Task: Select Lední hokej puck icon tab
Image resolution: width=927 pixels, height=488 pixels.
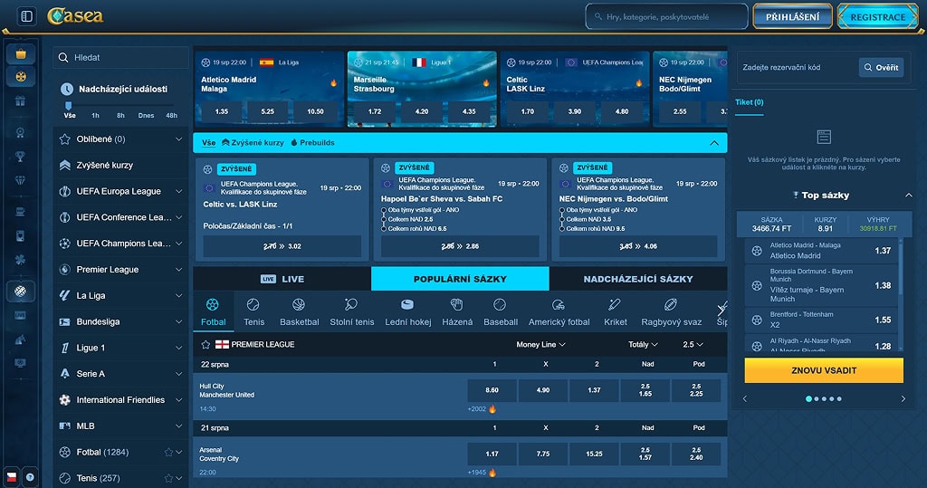Action: [408, 311]
